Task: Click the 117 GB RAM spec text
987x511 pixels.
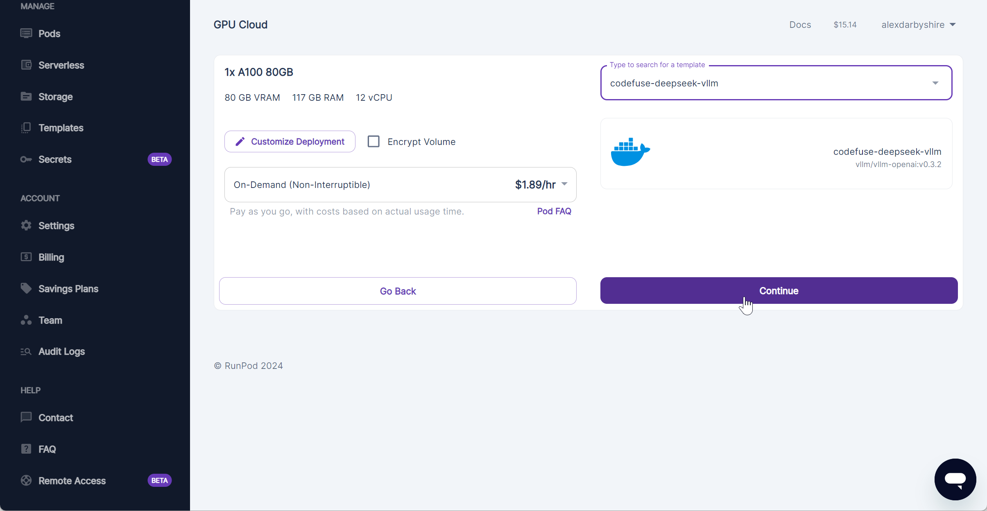Action: point(318,98)
